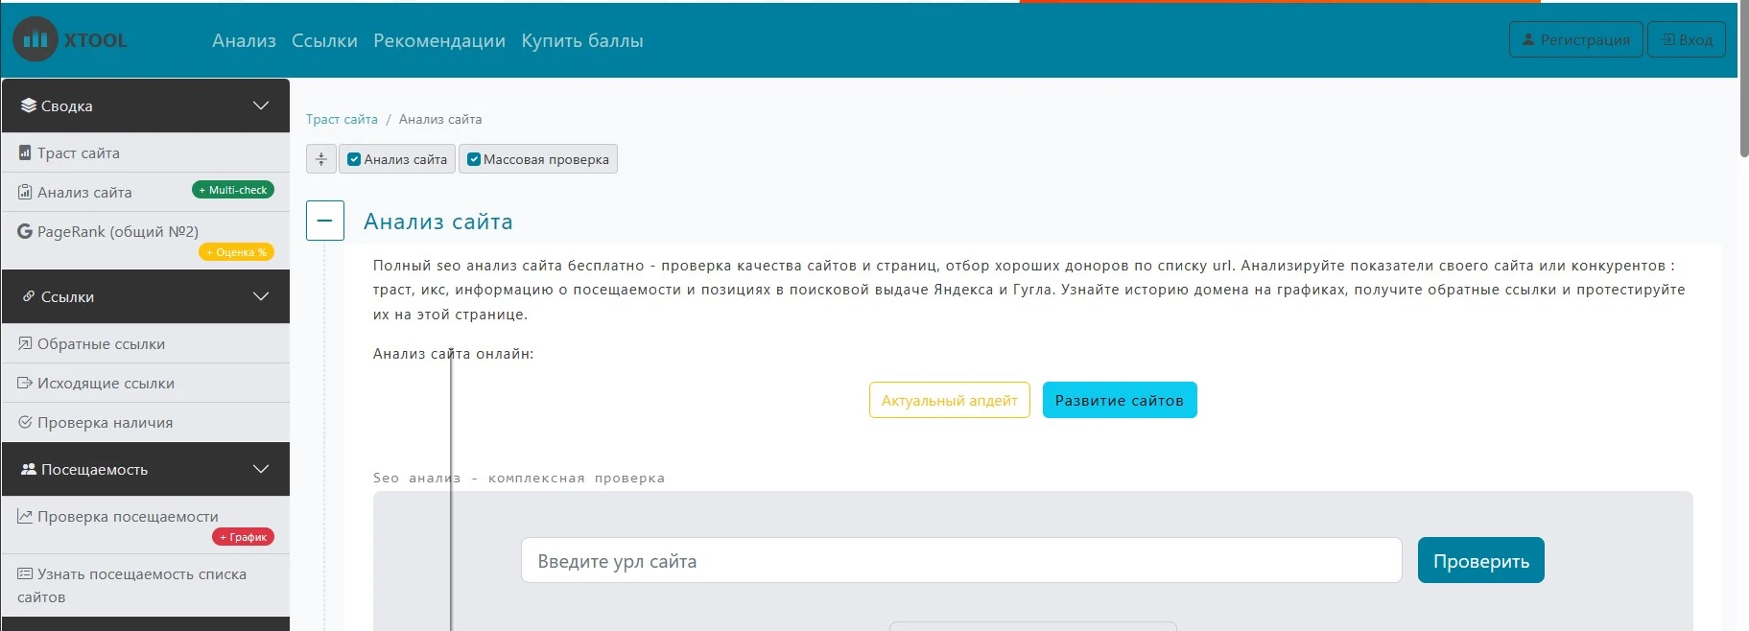Click Анализ сайта breadcrumb text
Image resolution: width=1749 pixels, height=631 pixels.
click(440, 119)
